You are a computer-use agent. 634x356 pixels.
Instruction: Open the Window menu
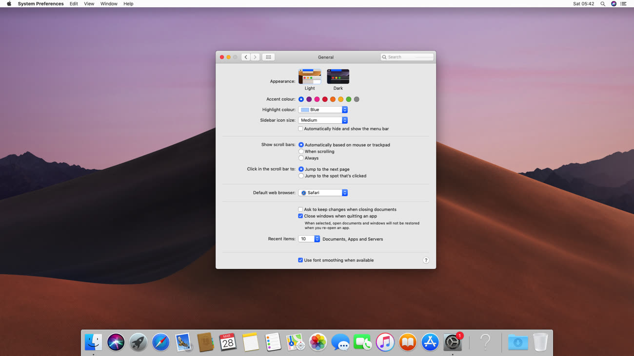[x=109, y=4]
